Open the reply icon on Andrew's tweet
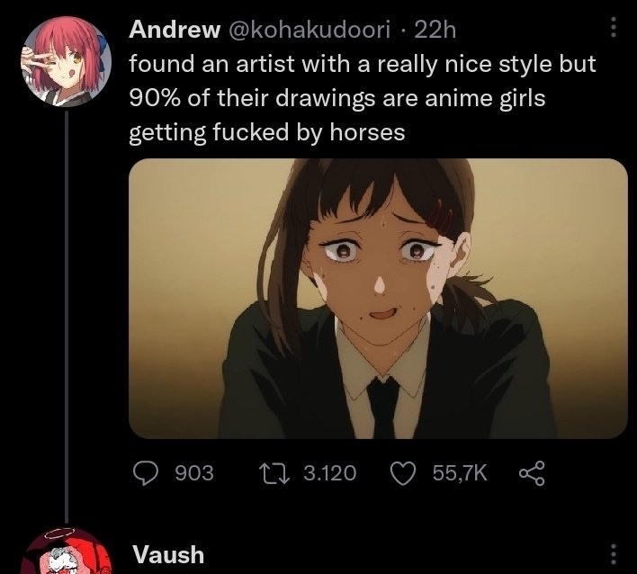The image size is (637, 574). (x=146, y=473)
